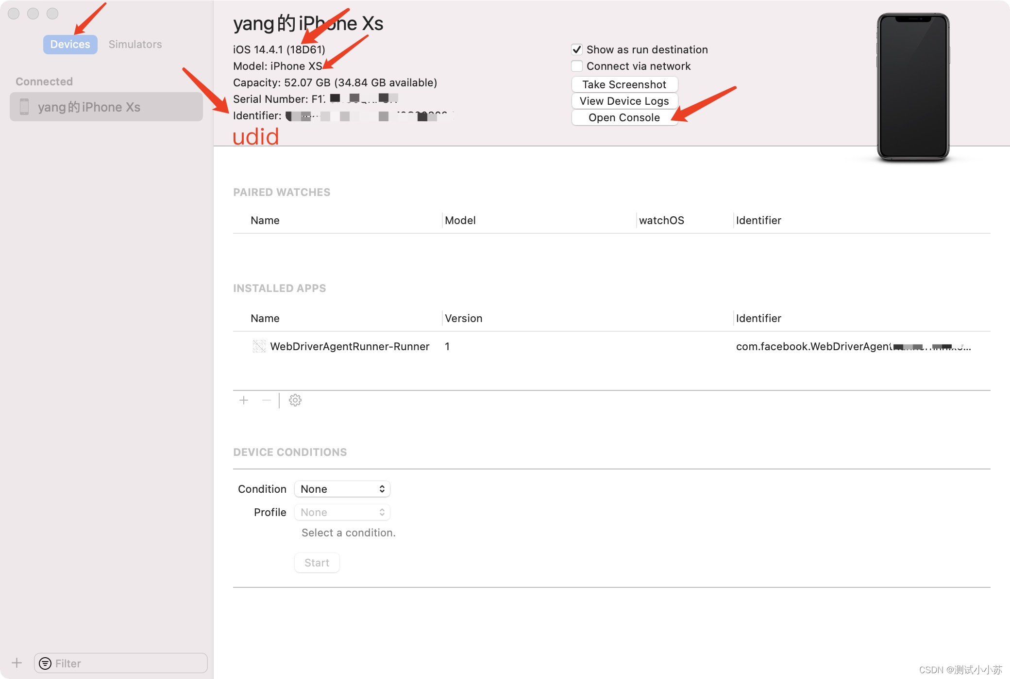Click the iPhone Xs device image
Image resolution: width=1010 pixels, height=679 pixels.
point(913,87)
